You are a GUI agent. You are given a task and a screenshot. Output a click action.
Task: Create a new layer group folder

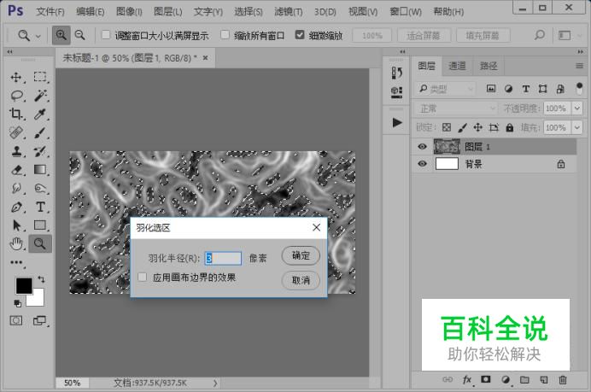pos(524,379)
